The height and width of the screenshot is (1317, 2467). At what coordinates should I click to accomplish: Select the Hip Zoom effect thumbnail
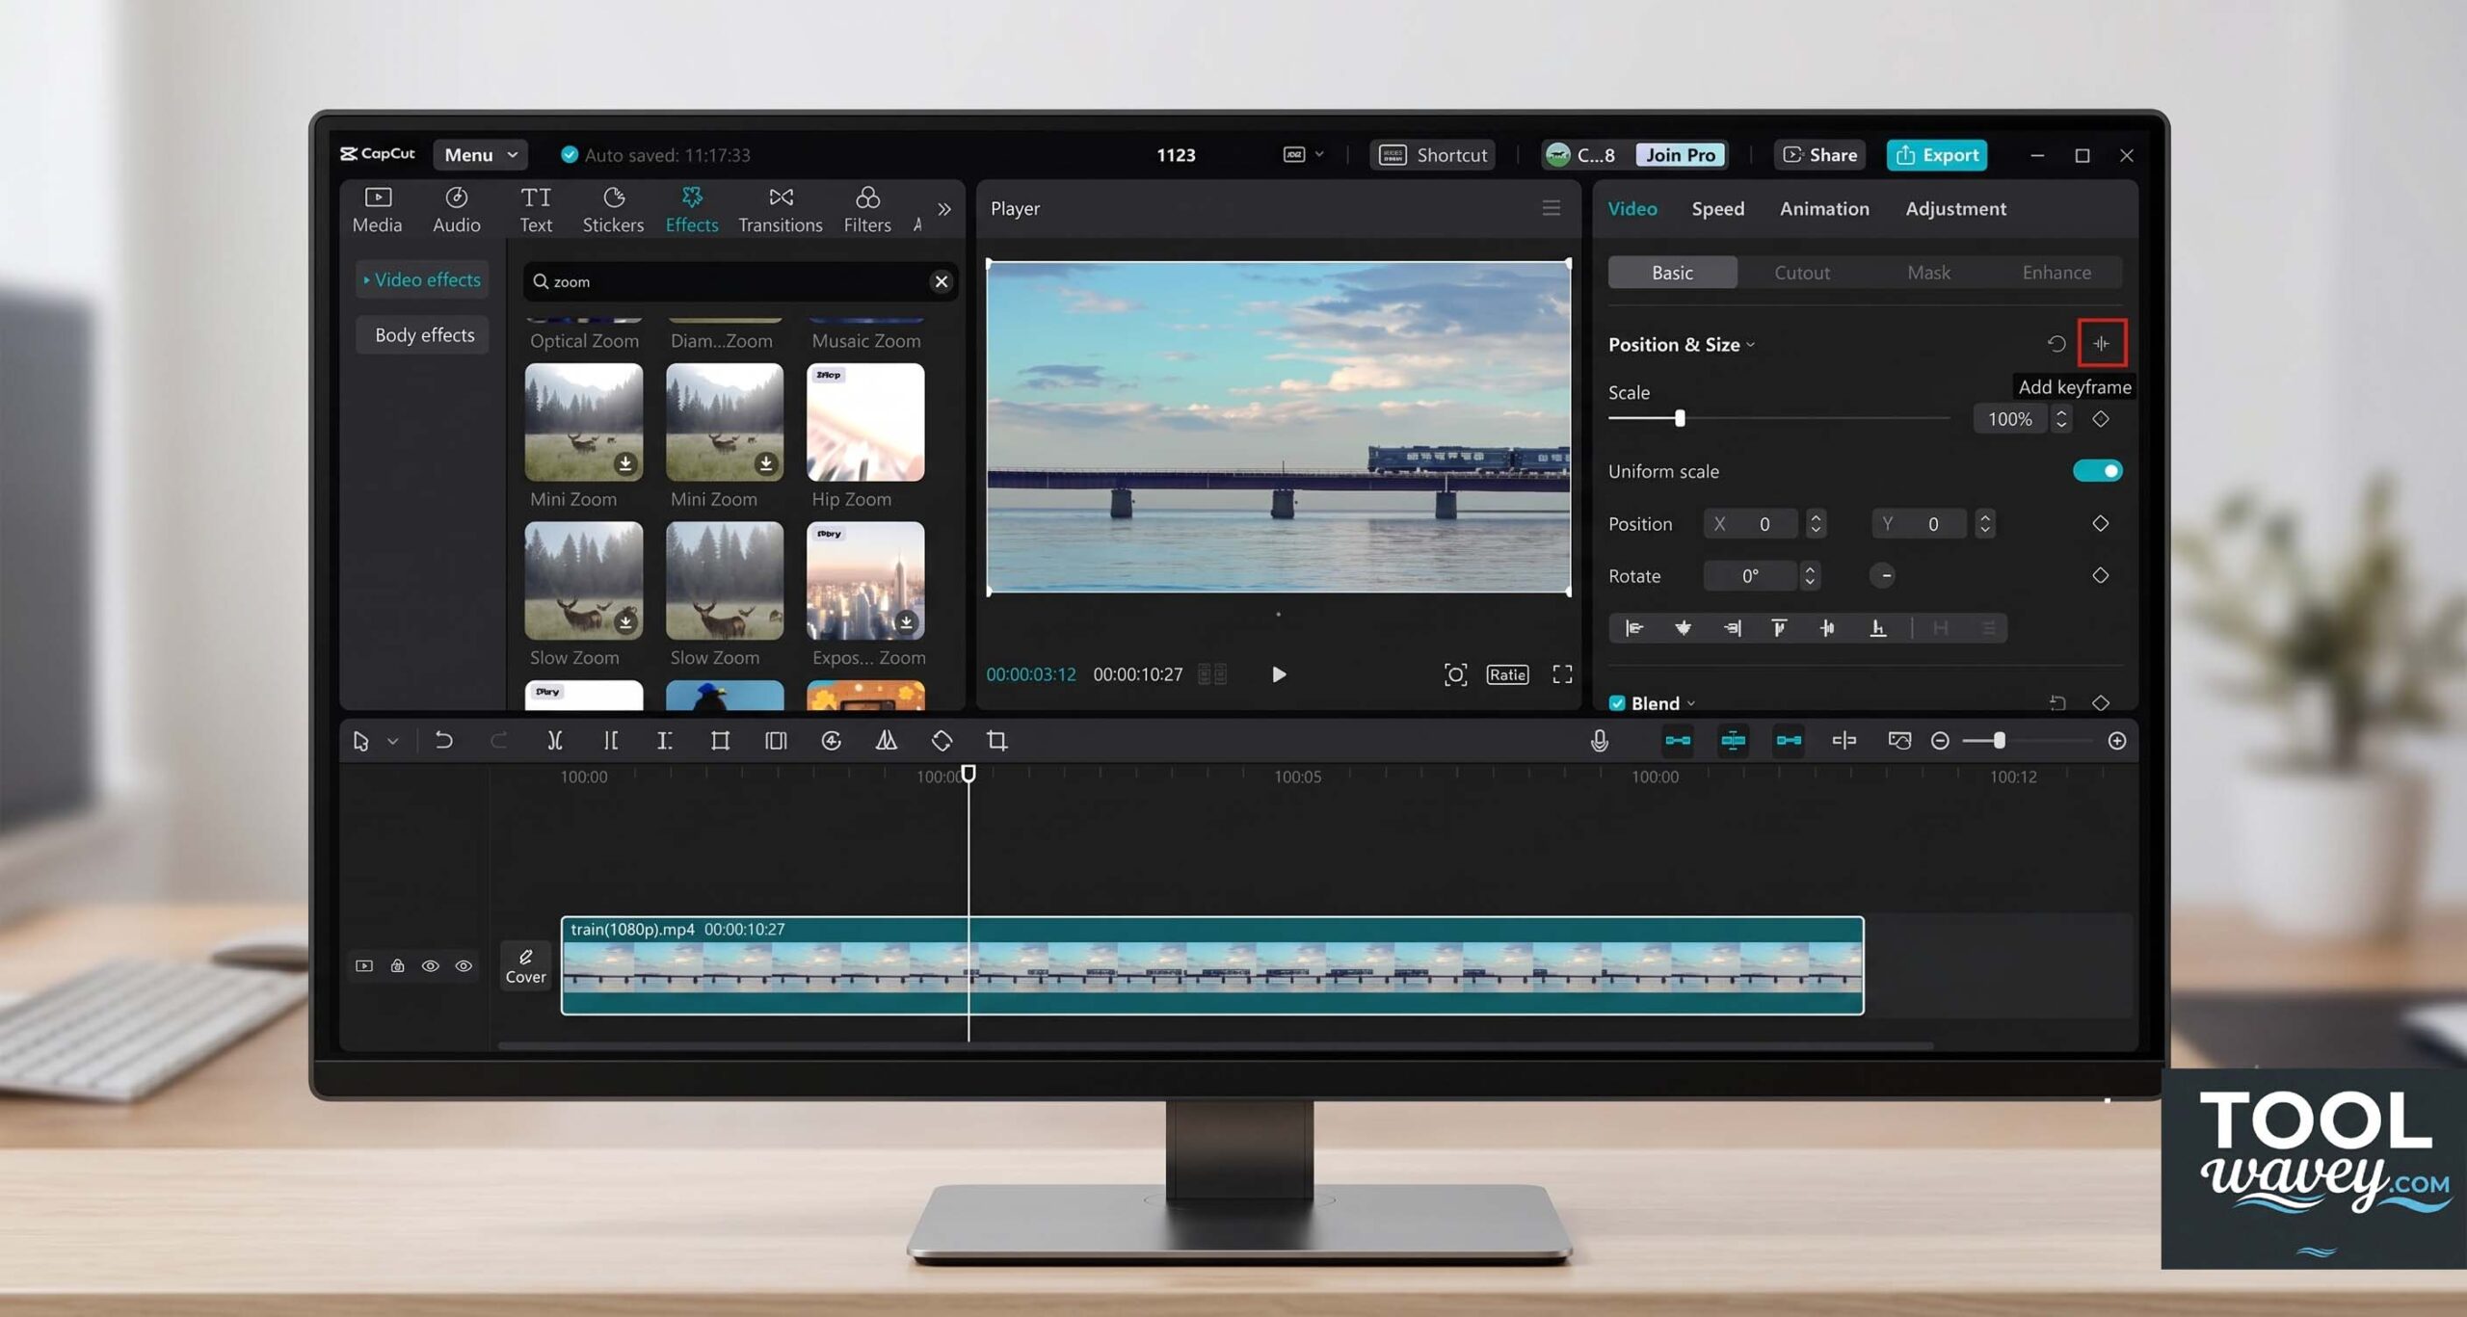[x=865, y=422]
